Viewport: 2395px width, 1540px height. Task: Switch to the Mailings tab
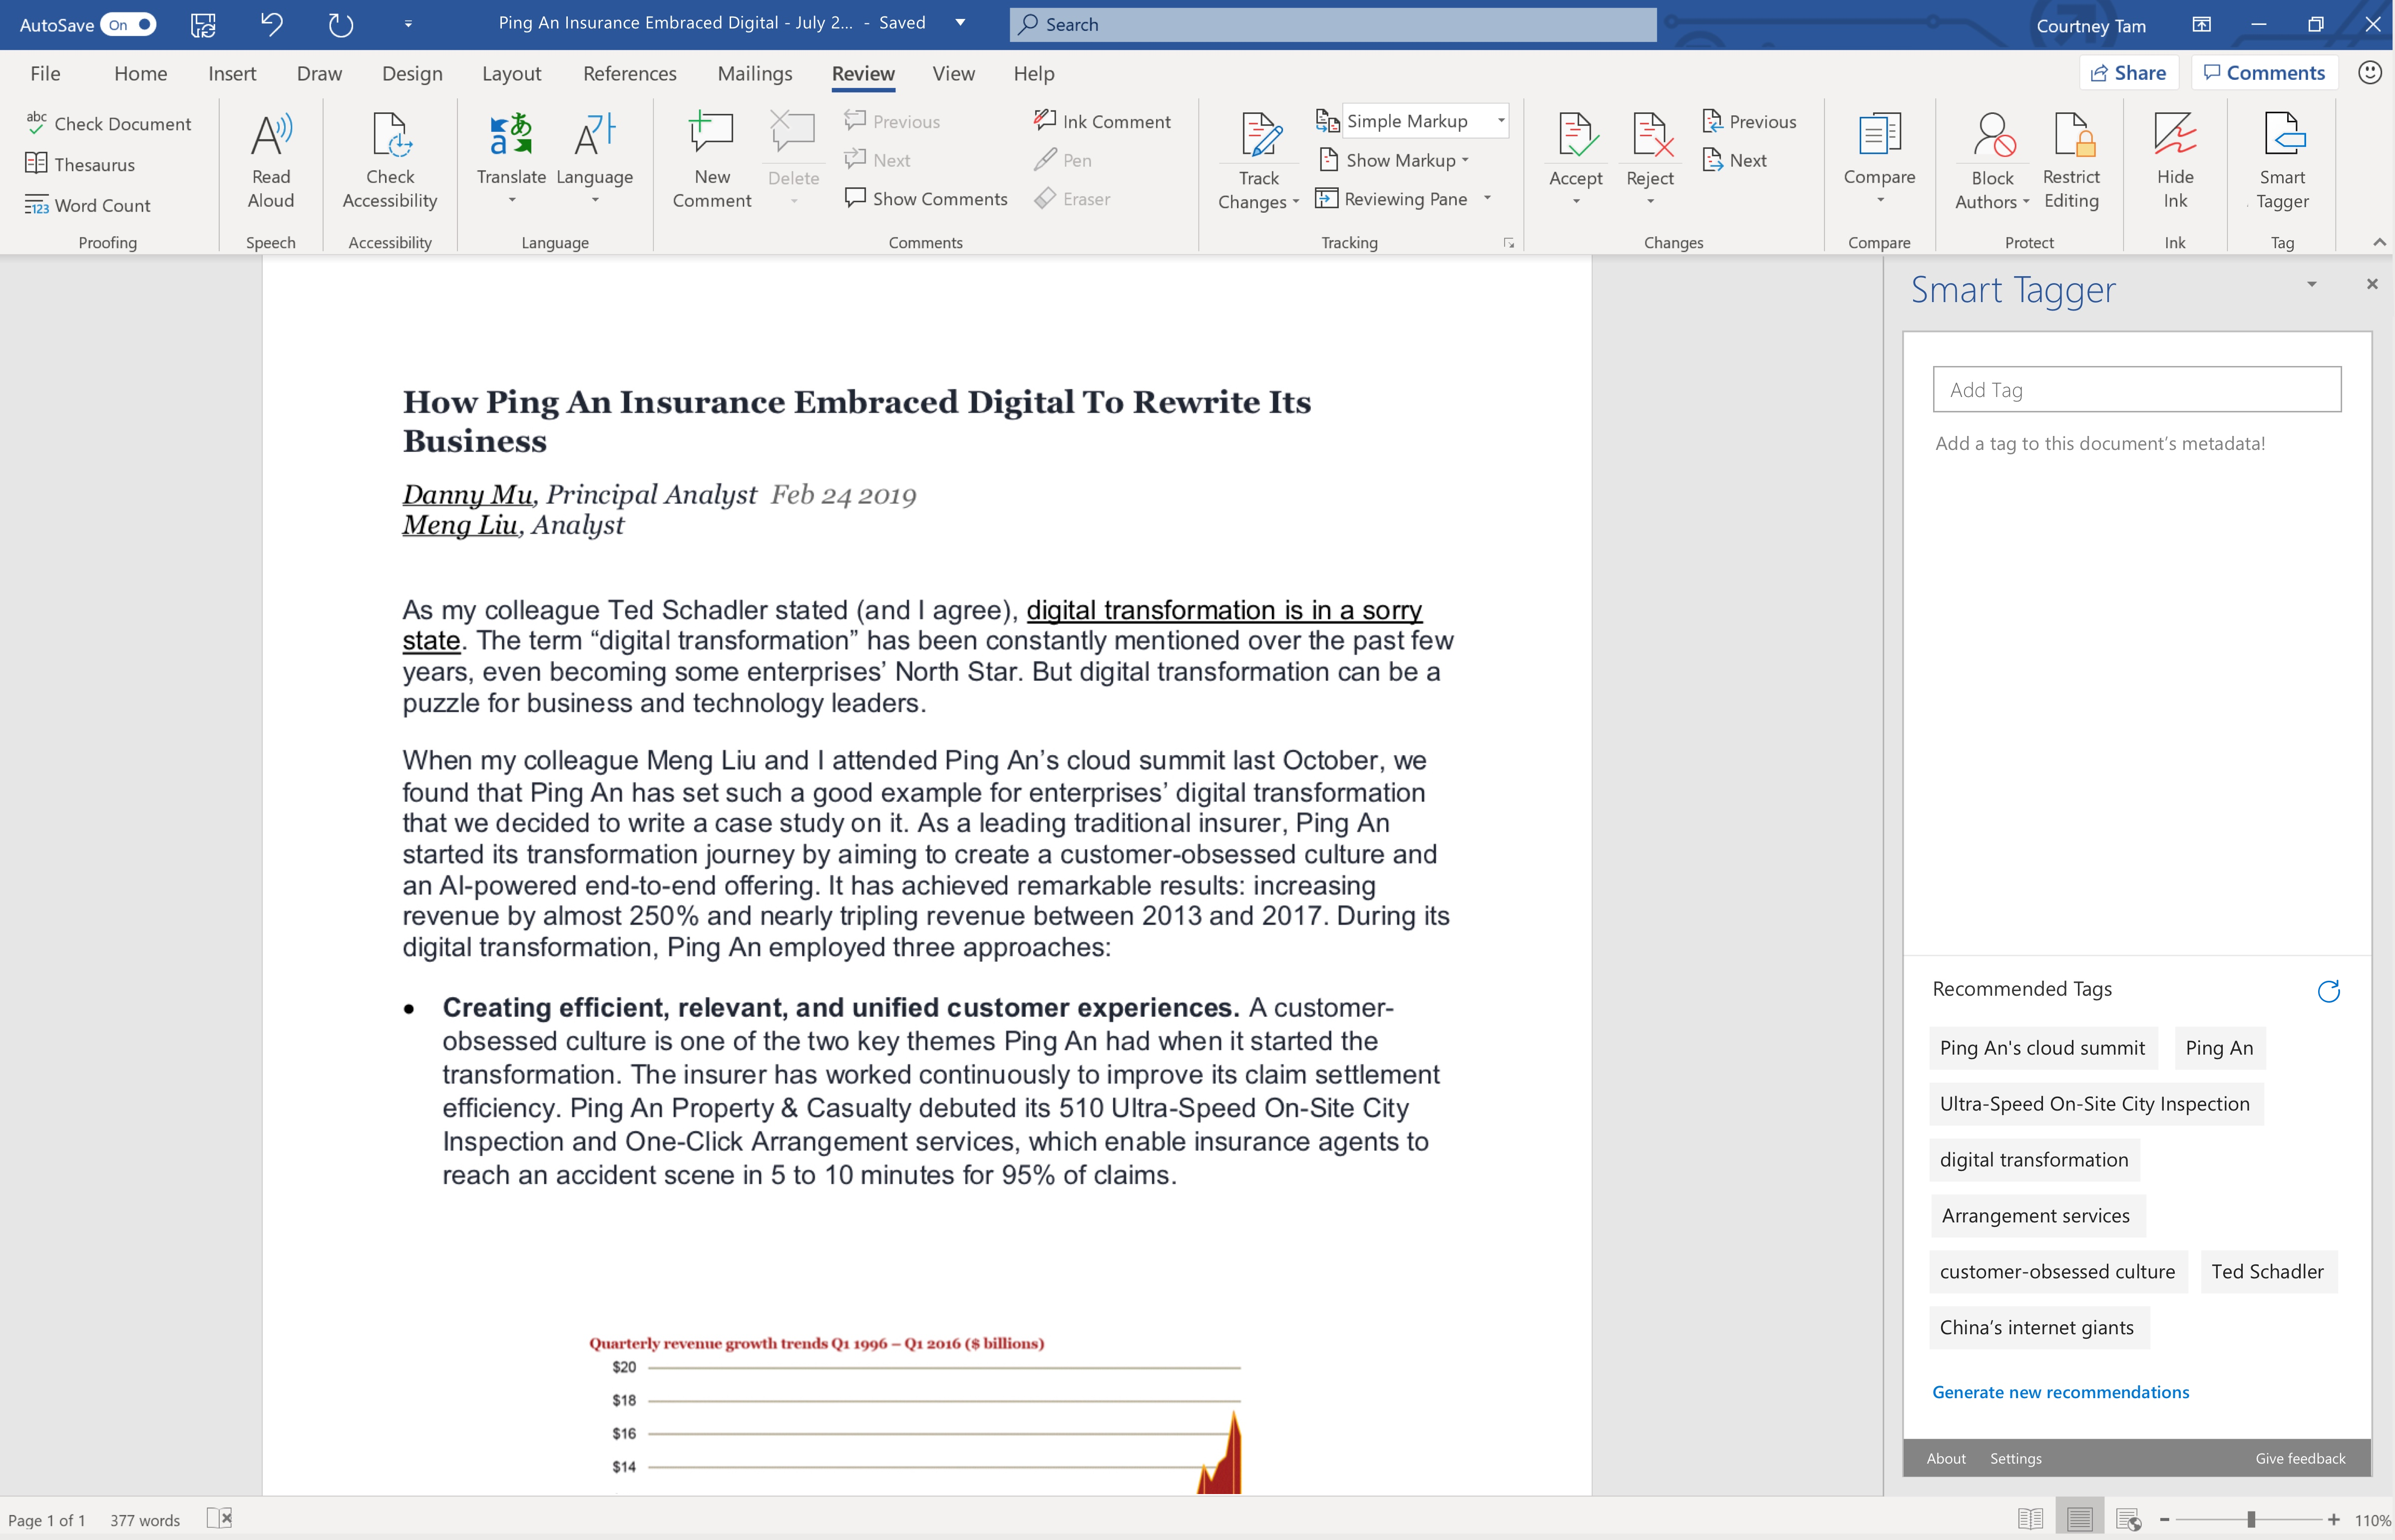click(754, 73)
